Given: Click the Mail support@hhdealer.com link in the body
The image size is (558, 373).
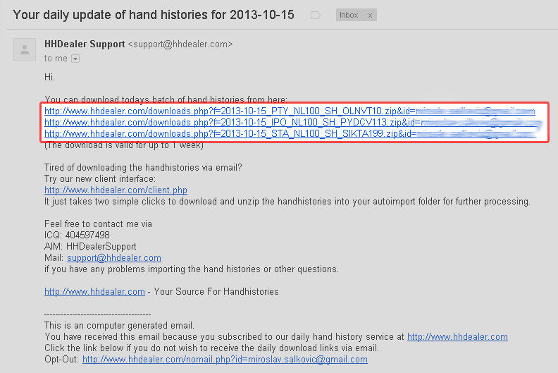Looking at the screenshot, I should tap(114, 258).
